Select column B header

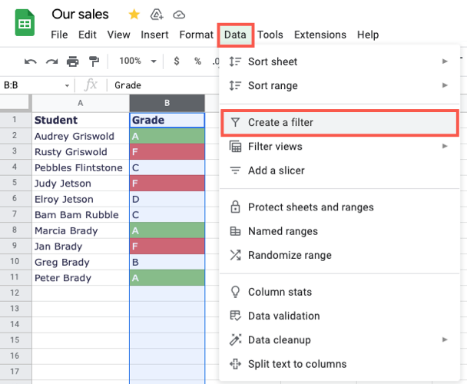point(167,103)
